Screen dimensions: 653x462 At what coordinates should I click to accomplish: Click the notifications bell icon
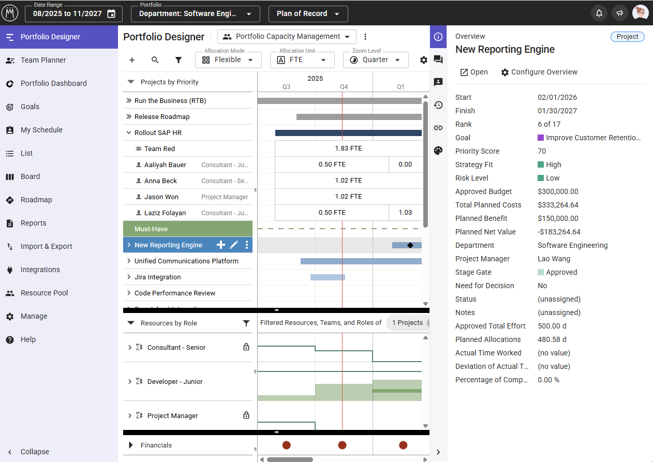tap(599, 13)
